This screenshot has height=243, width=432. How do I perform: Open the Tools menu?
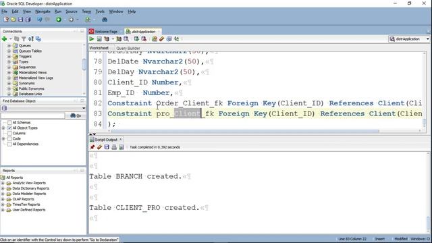(x=100, y=11)
